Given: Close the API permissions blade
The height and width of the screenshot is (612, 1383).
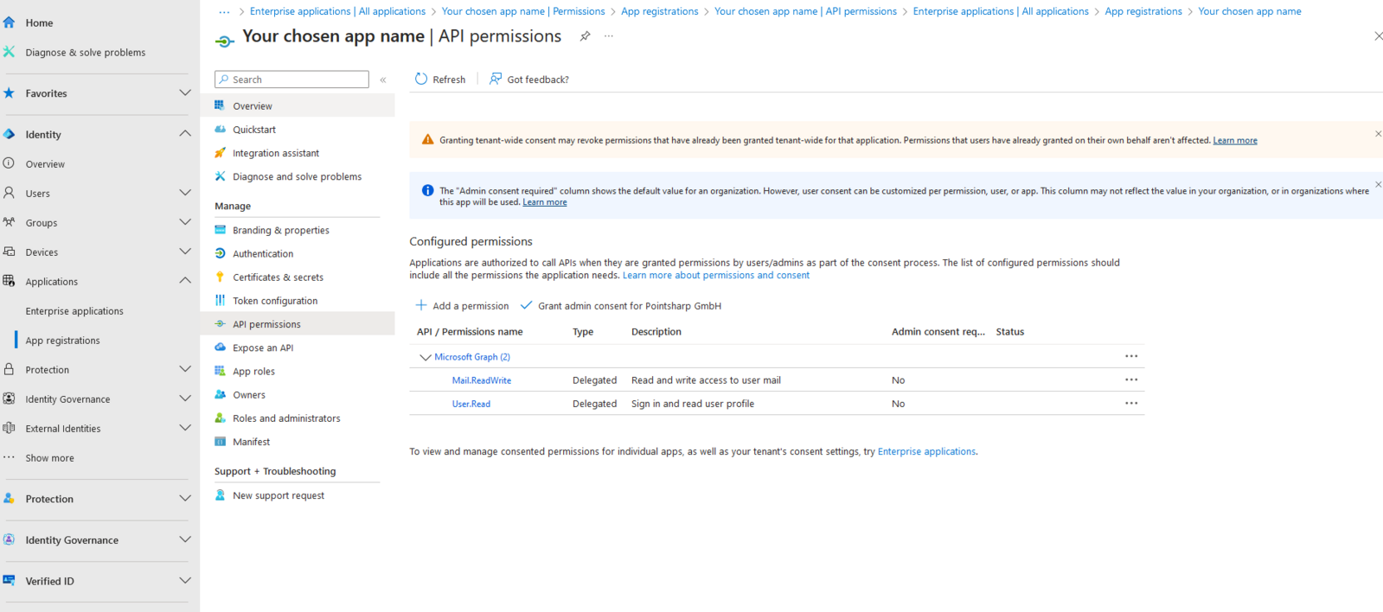Looking at the screenshot, I should 1378,36.
